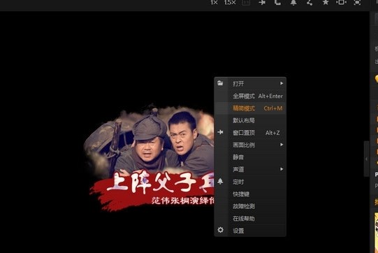Click the thumbnail at bottom of right sidebar
Screen dimensions: 378x253
coord(376,233)
